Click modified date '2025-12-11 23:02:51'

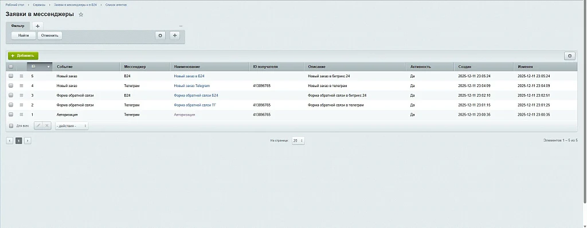click(534, 96)
